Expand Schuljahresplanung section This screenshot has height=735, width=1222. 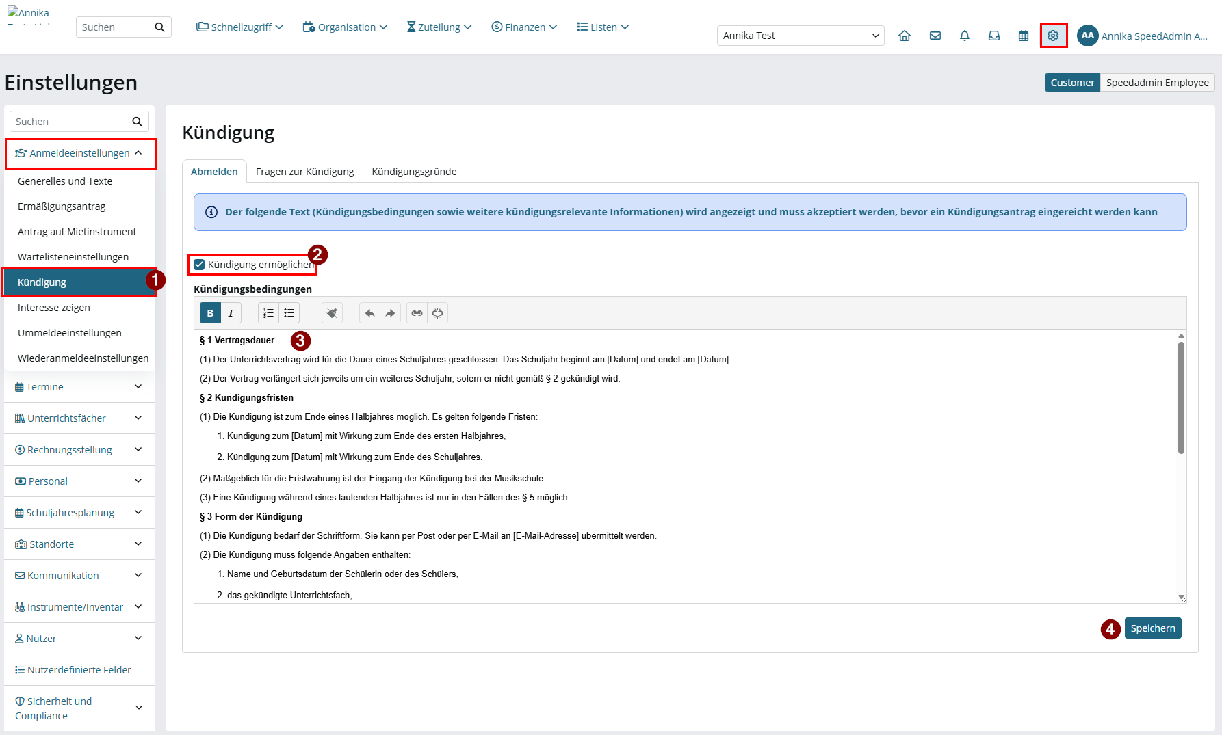[x=79, y=513]
